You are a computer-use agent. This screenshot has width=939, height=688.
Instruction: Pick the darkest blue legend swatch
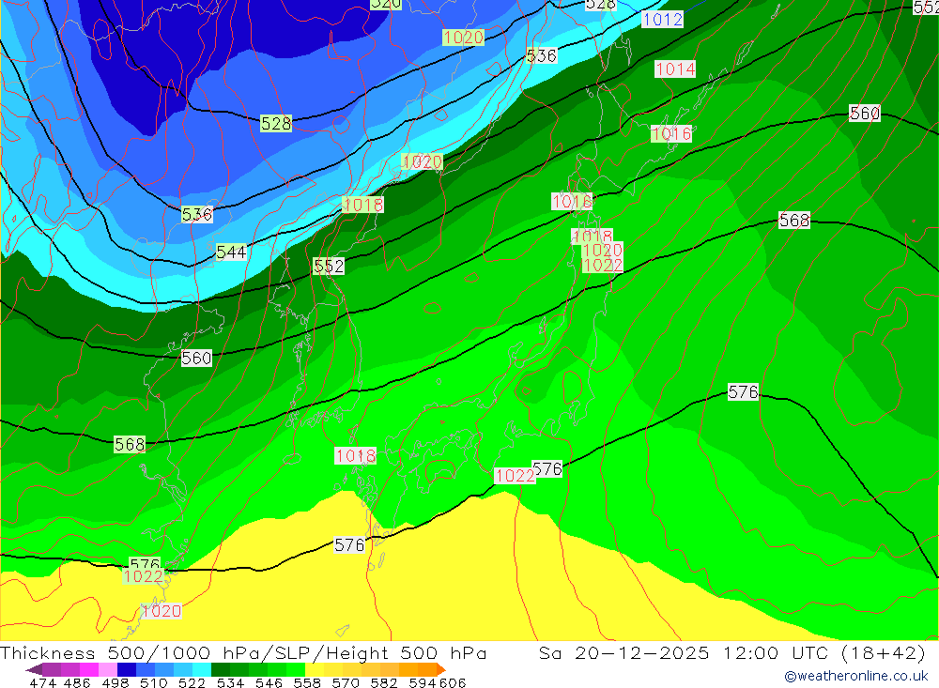tap(127, 669)
